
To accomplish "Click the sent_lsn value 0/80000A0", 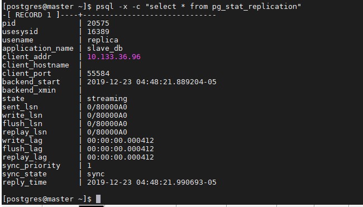I will coord(107,107).
